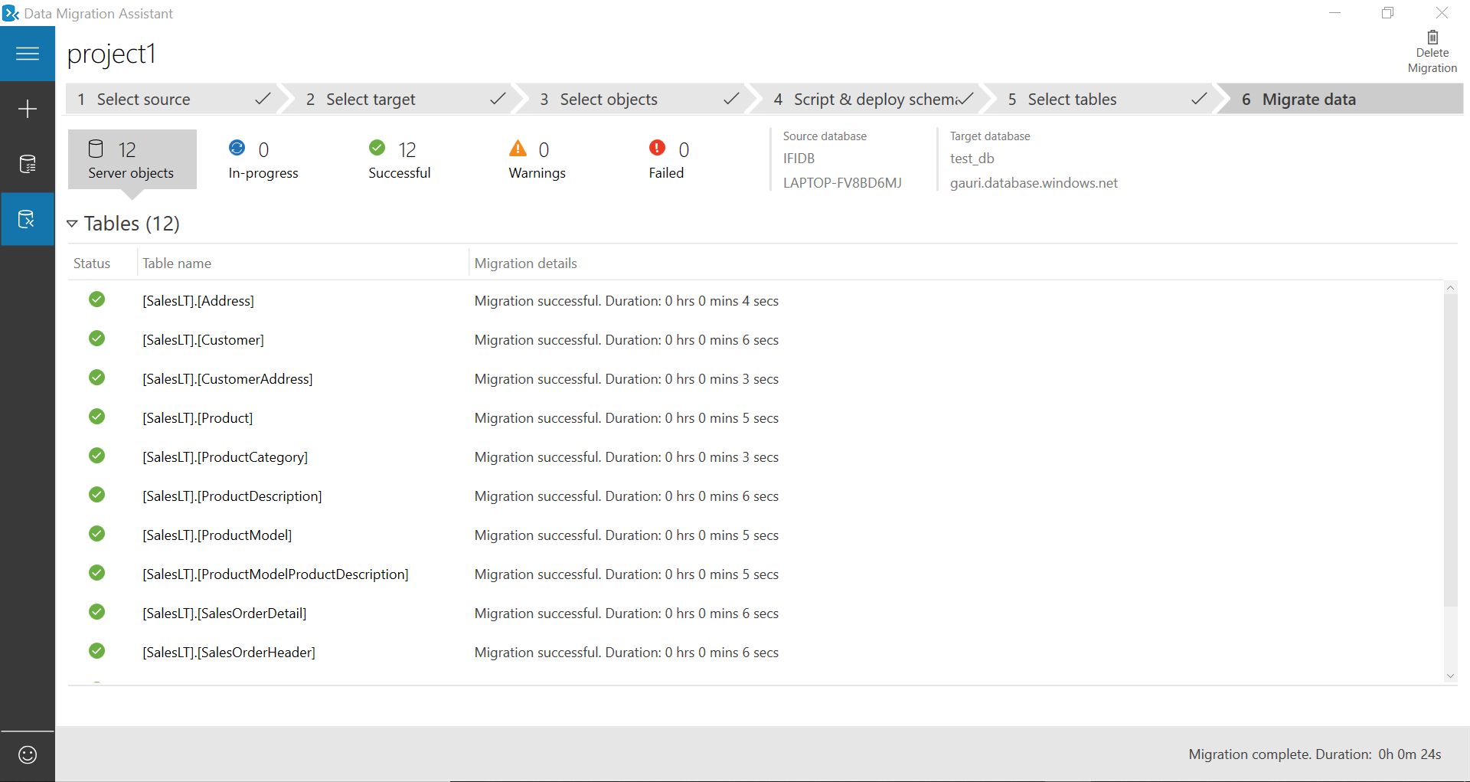
Task: Click the success icon for [SalesLT].[ProductDescription]
Action: point(96,495)
